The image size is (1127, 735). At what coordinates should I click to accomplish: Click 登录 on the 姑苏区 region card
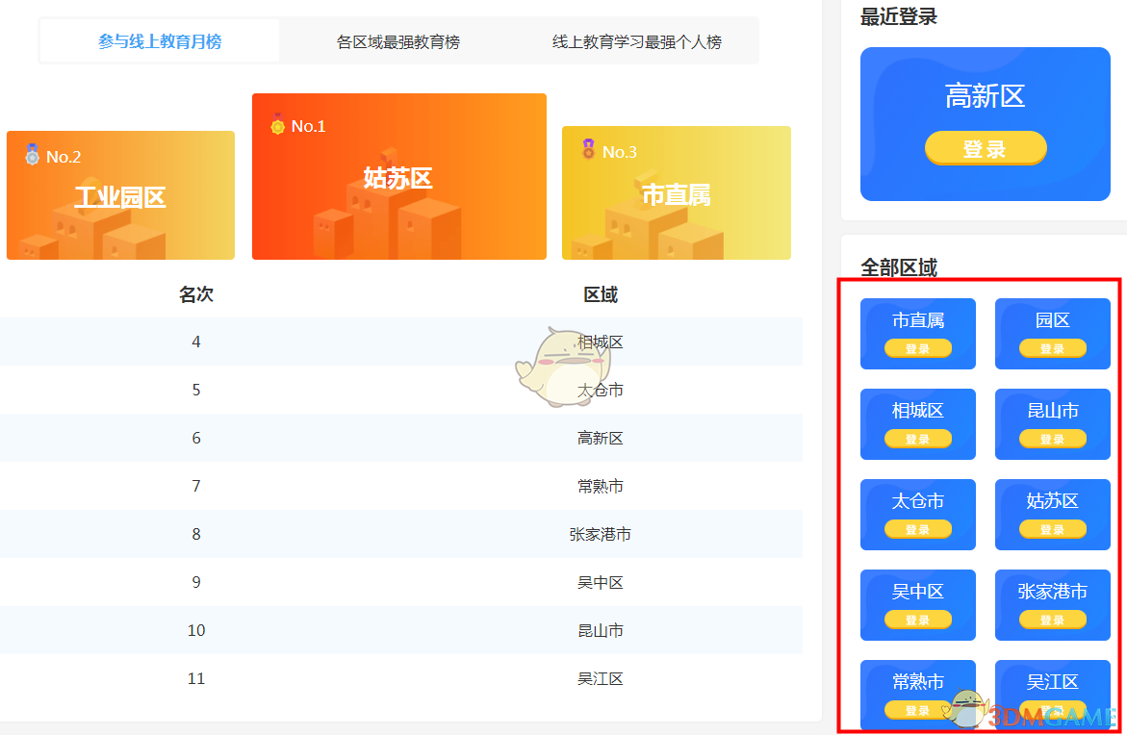point(1052,529)
